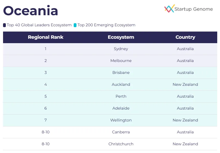Click the Top 40 Global Leaders legend label
Screen dimensions: 220x153
tap(39, 25)
